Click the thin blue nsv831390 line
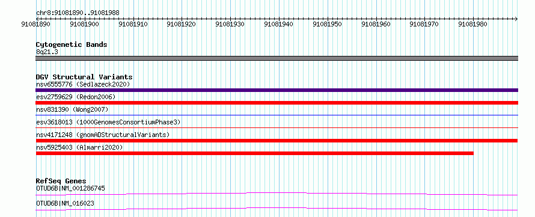Viewport: 535px width, 217px height. (x=277, y=115)
